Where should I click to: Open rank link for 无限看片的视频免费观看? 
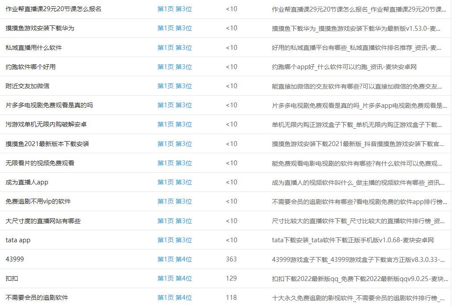175,163
